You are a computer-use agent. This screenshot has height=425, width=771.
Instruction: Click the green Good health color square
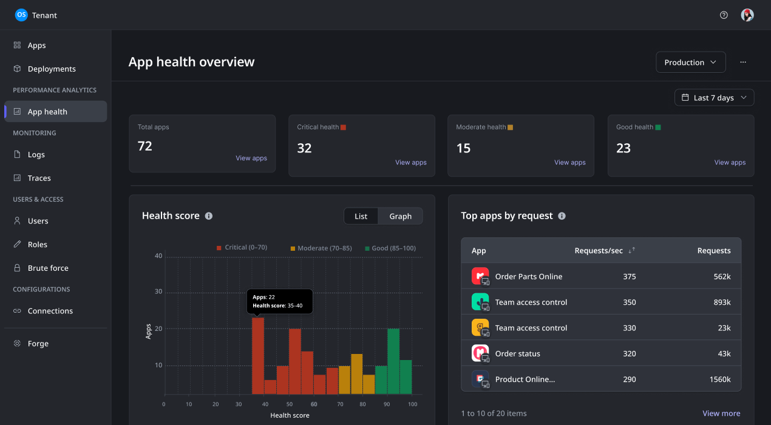(x=658, y=127)
